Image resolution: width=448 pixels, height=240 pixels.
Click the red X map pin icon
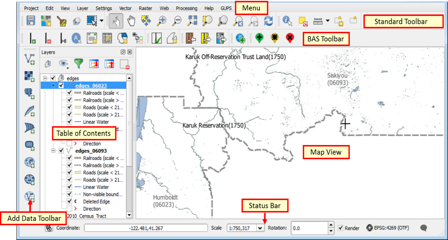pyautogui.click(x=290, y=38)
